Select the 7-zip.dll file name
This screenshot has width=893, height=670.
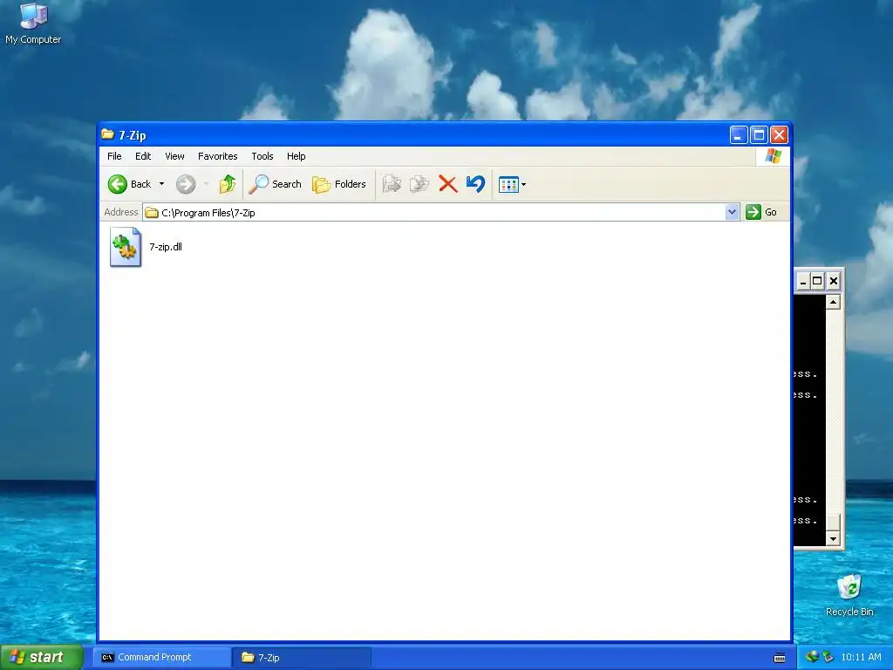coord(166,247)
